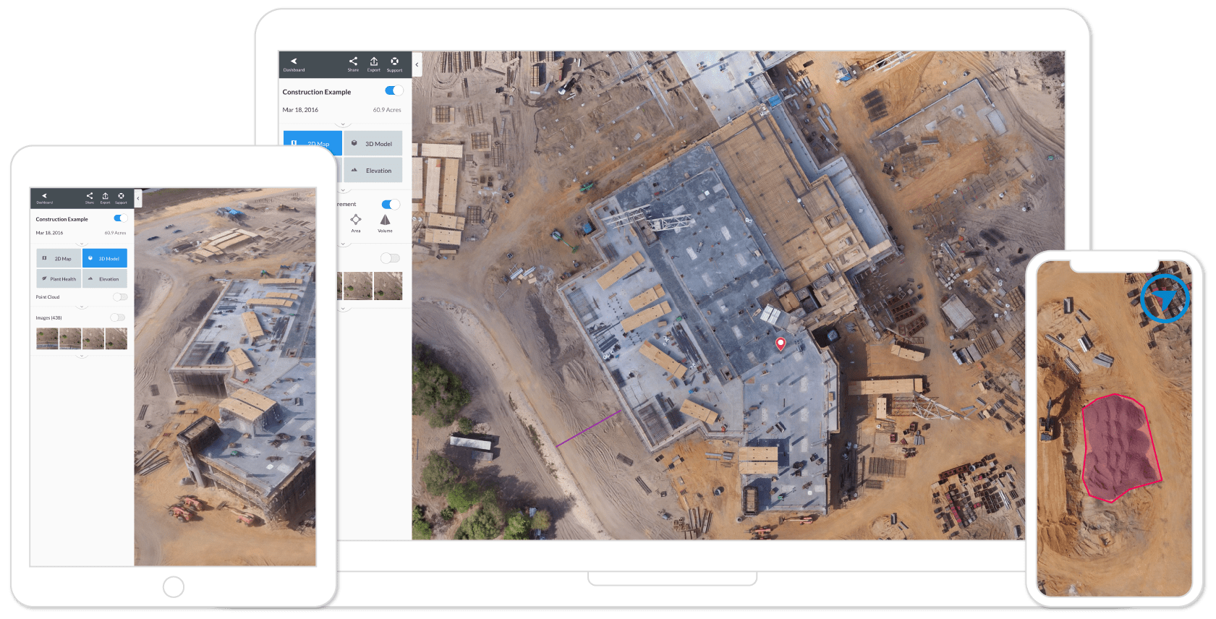The height and width of the screenshot is (619, 1216).
Task: Open the fourth image thumbnail on the tablet
Action: click(116, 338)
